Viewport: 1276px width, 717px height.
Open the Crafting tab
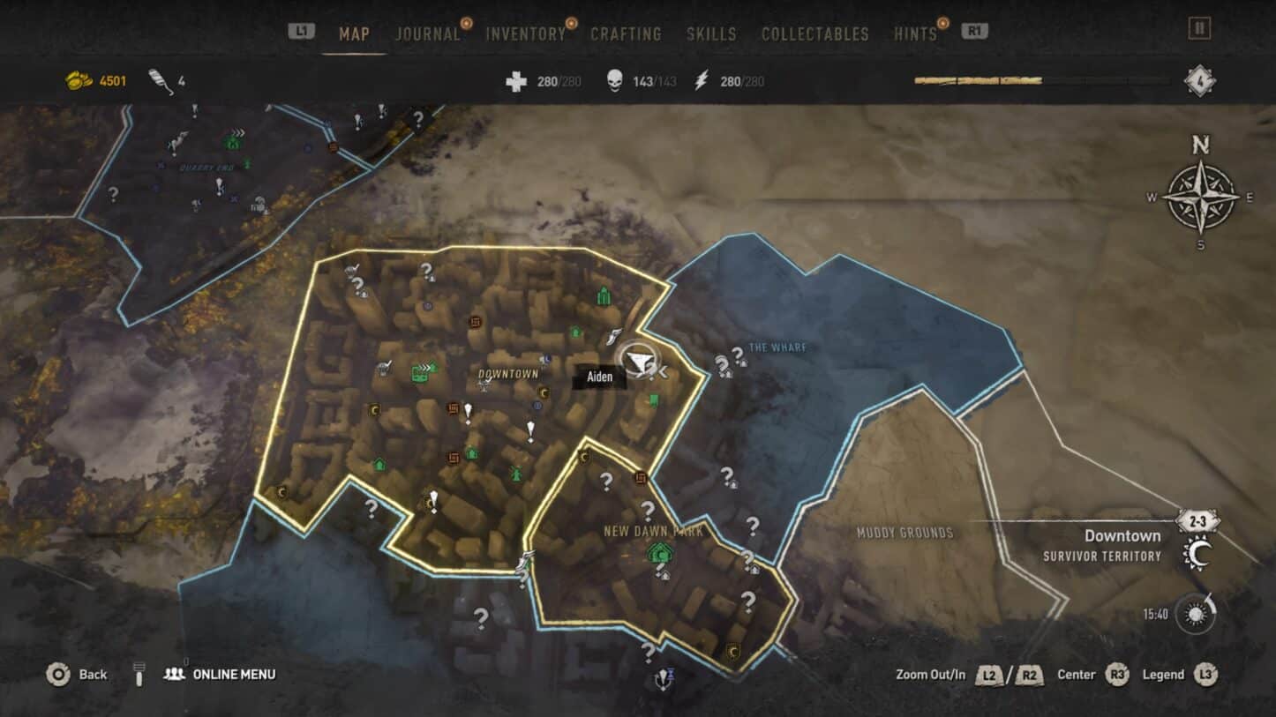pyautogui.click(x=626, y=34)
